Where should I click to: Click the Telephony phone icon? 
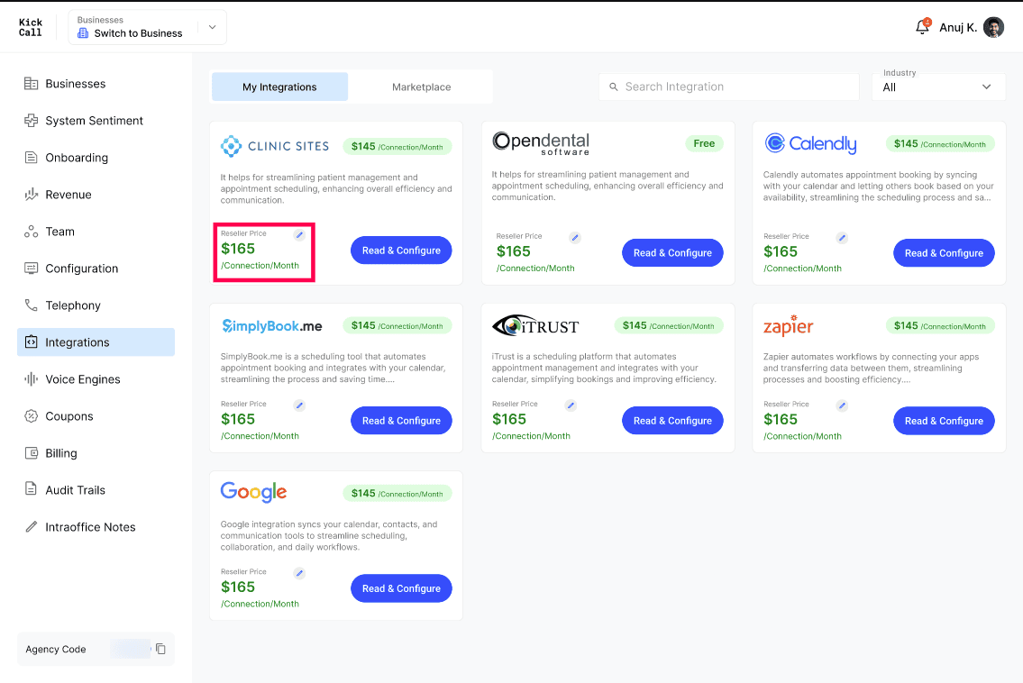31,305
